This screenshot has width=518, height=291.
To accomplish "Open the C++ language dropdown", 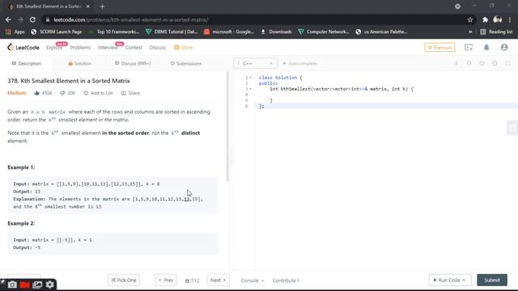I will point(256,63).
